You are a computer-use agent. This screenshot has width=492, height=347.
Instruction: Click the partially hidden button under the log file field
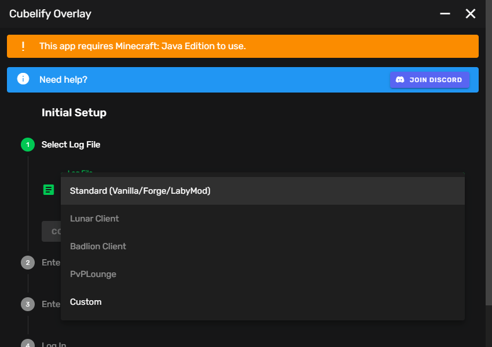pyautogui.click(x=51, y=231)
